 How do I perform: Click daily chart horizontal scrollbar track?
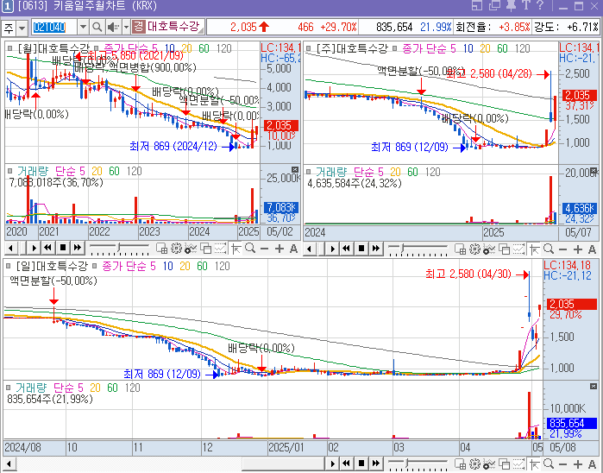point(171,464)
